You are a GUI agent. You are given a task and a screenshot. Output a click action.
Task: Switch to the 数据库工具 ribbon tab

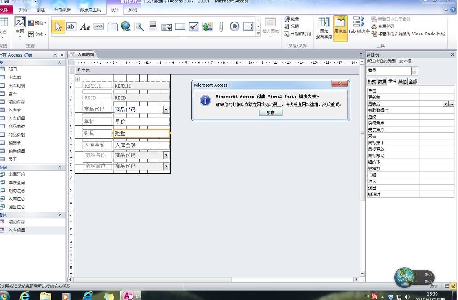91,9
